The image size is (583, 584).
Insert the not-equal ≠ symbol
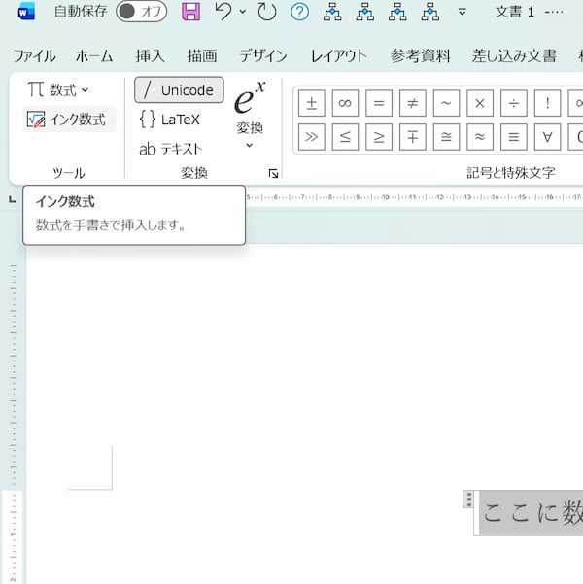412,103
